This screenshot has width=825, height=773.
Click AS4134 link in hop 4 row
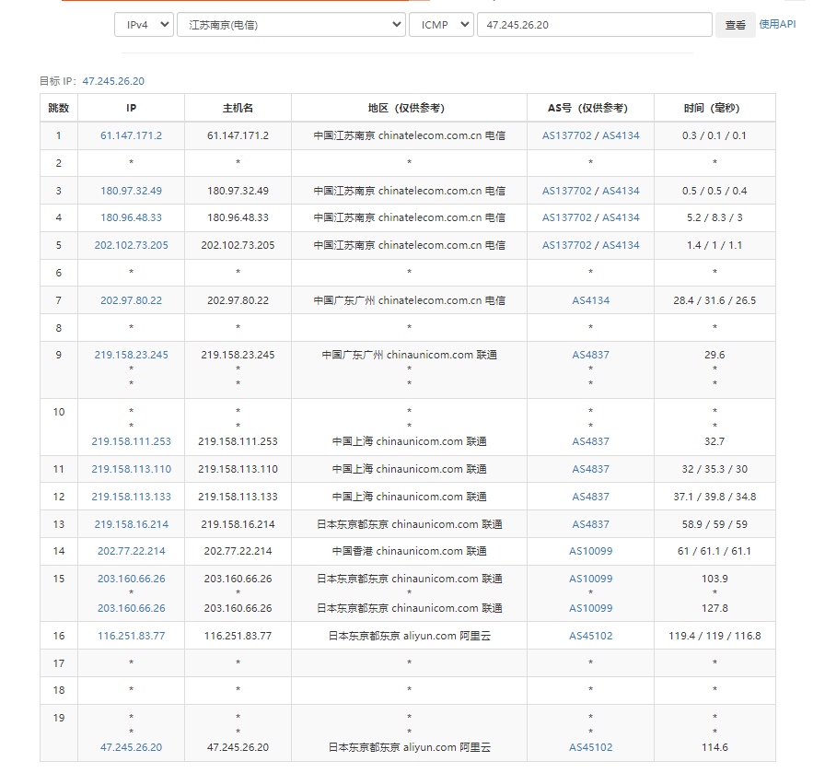(621, 217)
